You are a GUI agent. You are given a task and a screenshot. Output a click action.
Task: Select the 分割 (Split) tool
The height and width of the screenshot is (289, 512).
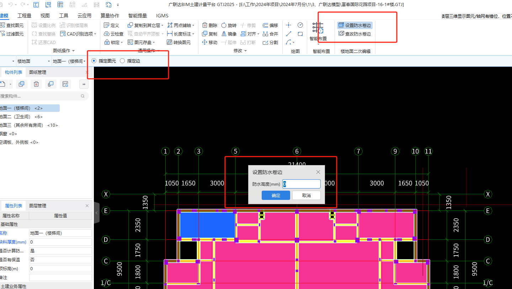[270, 42]
